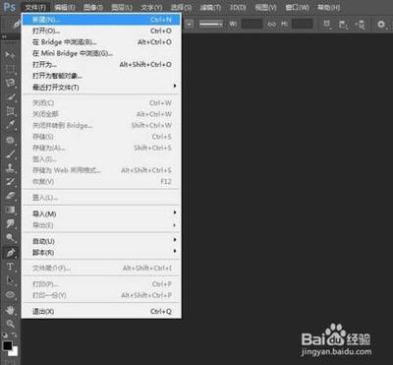Open the 帮助(H) menu
The width and height of the screenshot is (393, 365).
pyautogui.click(x=328, y=7)
